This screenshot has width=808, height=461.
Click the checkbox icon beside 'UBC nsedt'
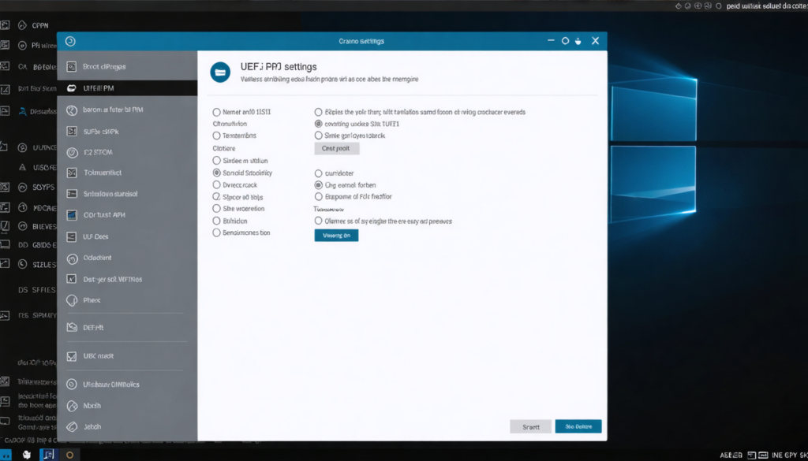(72, 356)
